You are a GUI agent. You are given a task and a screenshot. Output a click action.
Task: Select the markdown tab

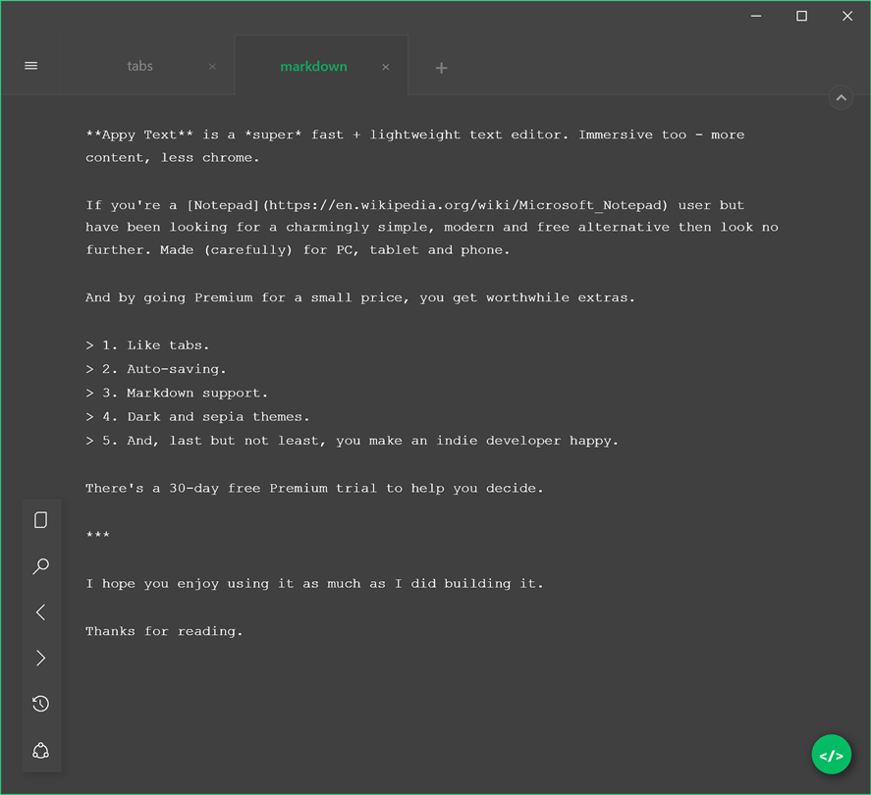313,66
